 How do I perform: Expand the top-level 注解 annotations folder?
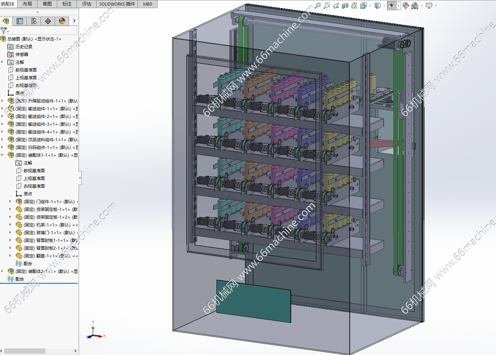pyautogui.click(x=2, y=62)
